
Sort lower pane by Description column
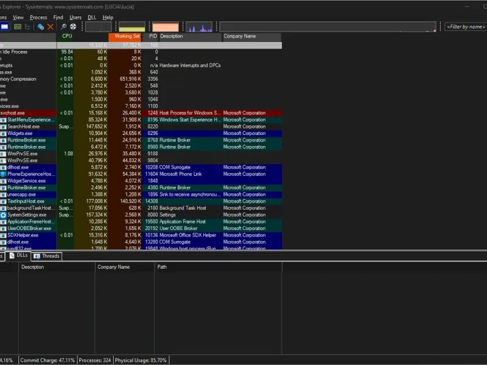click(57, 267)
